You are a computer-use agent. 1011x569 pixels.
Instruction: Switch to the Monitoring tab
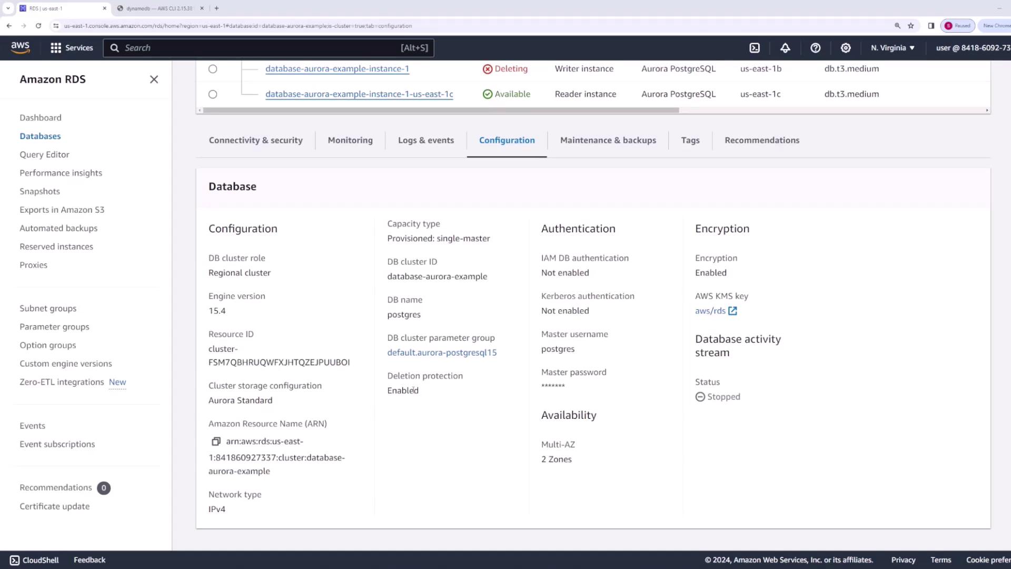pos(350,140)
